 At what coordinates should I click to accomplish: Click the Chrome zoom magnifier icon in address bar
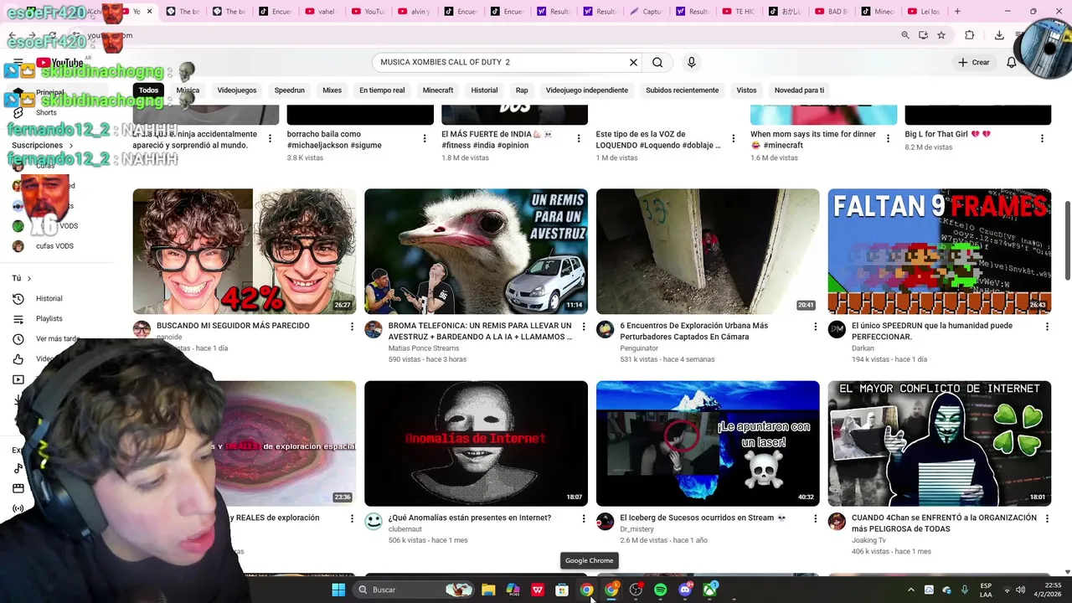pos(904,35)
